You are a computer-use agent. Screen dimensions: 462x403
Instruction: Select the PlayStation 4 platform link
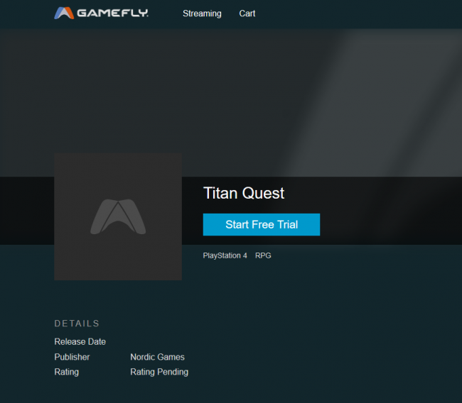point(225,255)
